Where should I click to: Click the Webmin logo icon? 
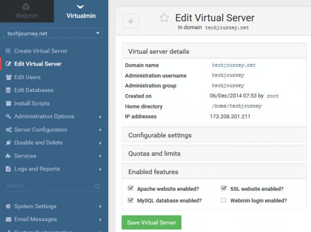(26, 7)
